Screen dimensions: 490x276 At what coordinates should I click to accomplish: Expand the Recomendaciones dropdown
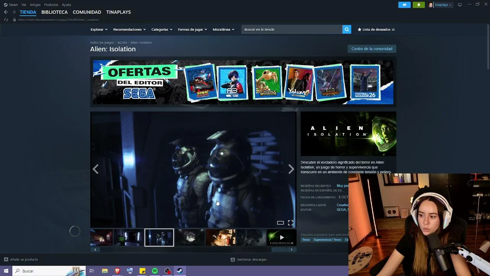point(129,30)
